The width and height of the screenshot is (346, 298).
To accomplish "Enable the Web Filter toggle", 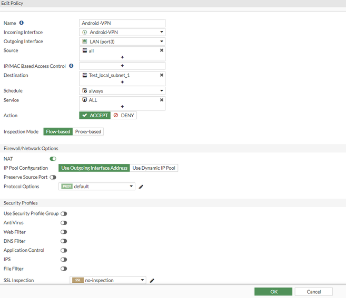I will tap(64, 232).
